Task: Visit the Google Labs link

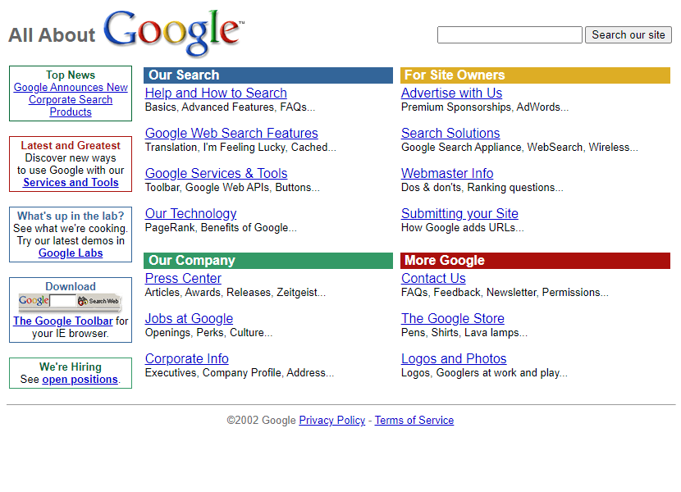Action: [71, 253]
